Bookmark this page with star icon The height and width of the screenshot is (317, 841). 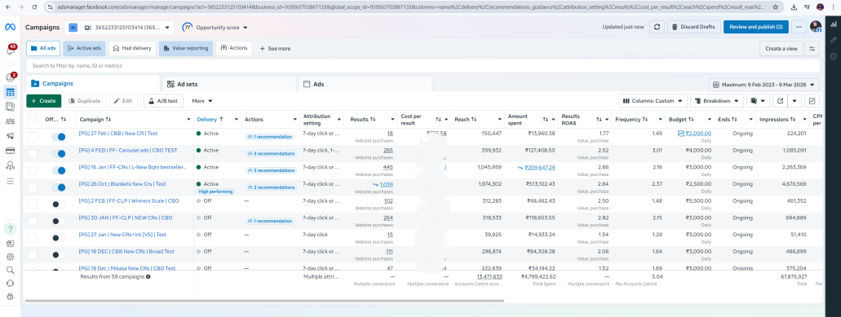pyautogui.click(x=775, y=7)
